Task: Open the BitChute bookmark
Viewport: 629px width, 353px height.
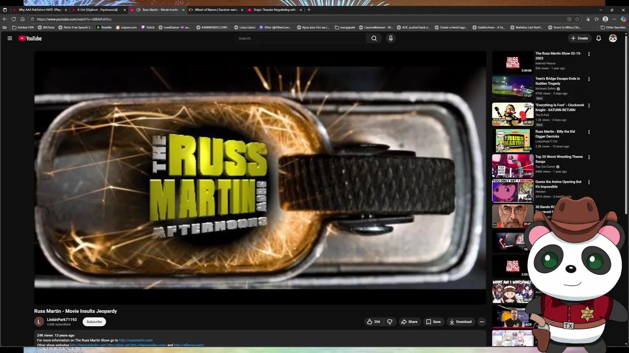Action: [46, 27]
